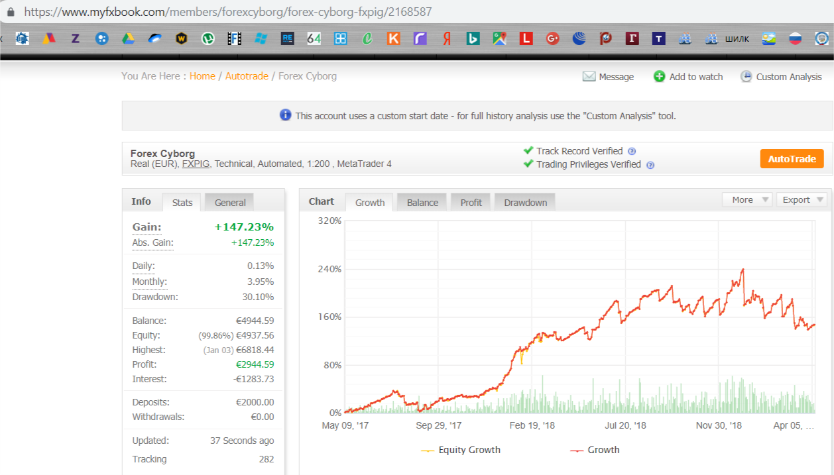The width and height of the screenshot is (834, 475).
Task: Click the Tracking count 282
Action: pyautogui.click(x=266, y=459)
